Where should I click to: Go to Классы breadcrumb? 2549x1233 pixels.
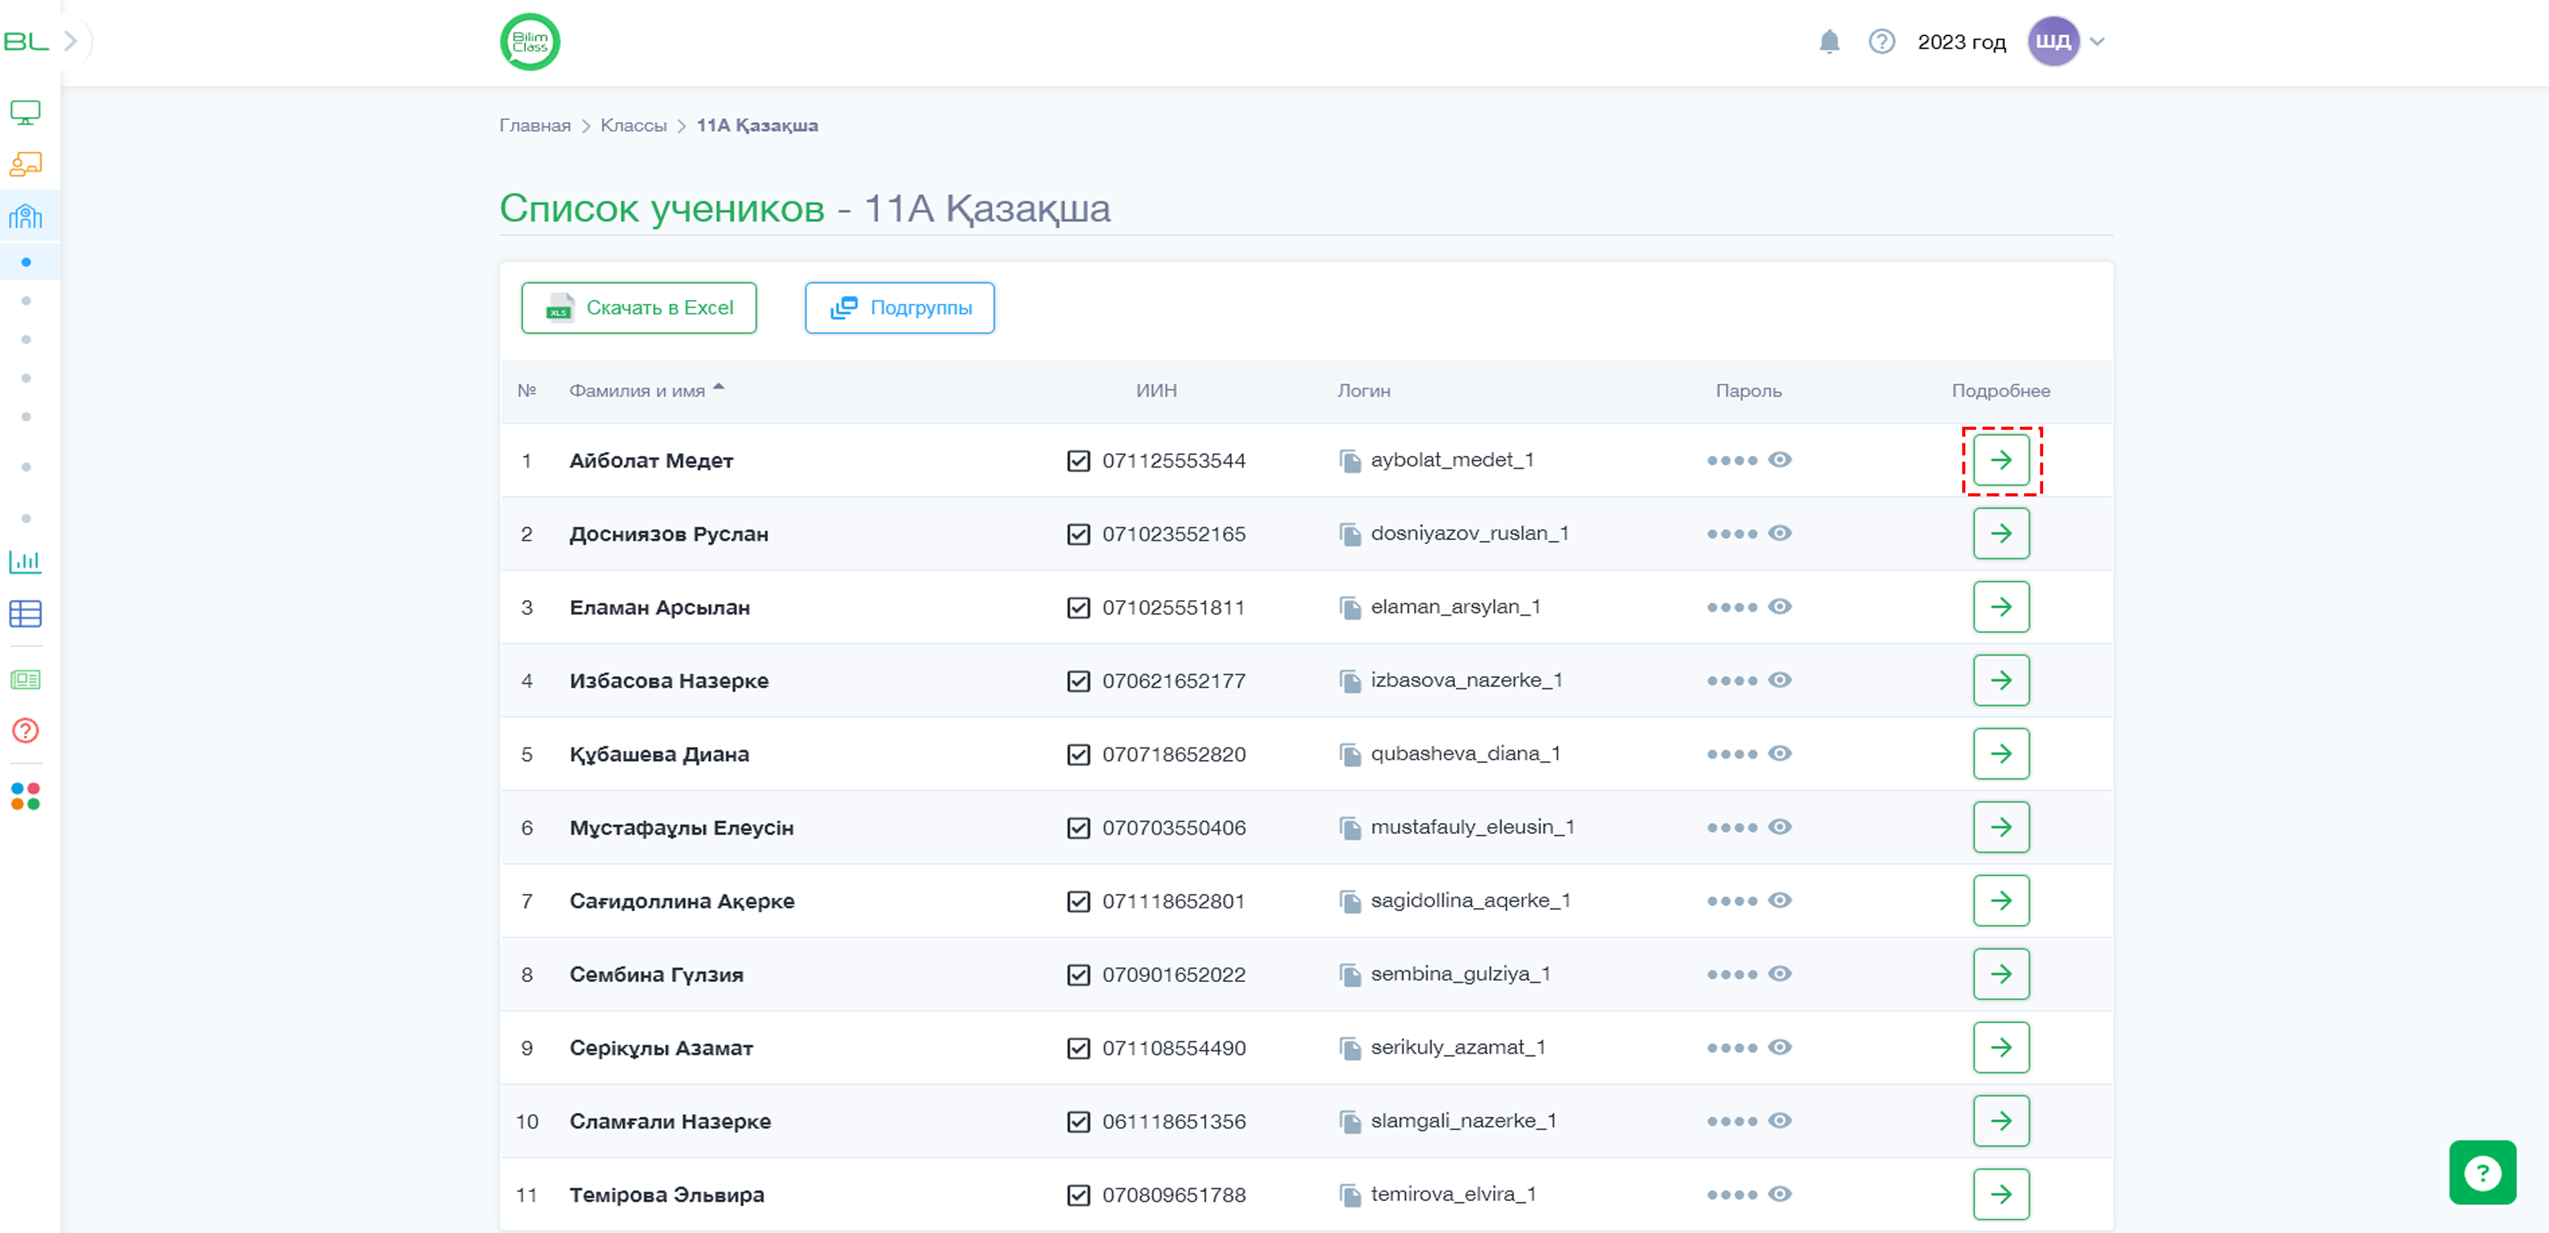click(633, 125)
